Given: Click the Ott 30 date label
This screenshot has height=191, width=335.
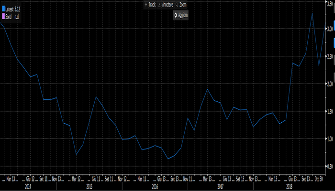Looking at the screenshot, I should tap(318, 179).
